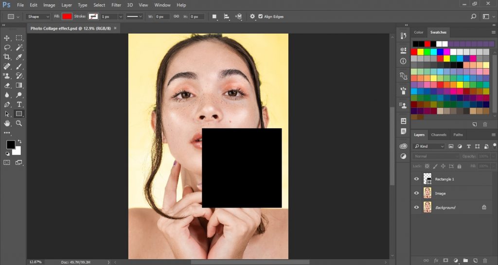Toggle Quick Mask mode
The image size is (498, 265).
[x=7, y=162]
